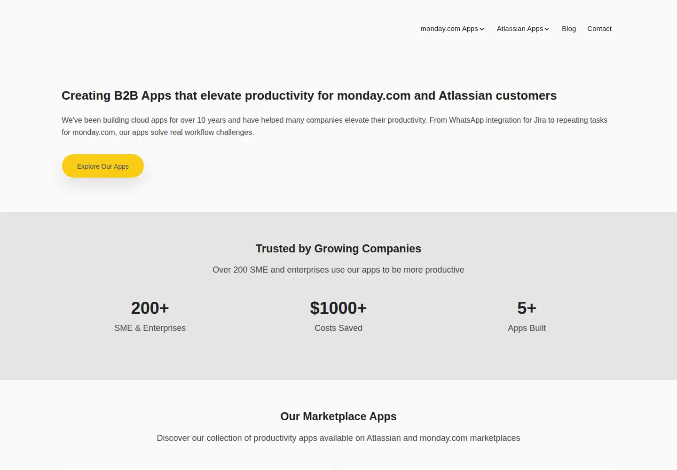
Task: Click the yellow Explore Our Apps button
Action: pos(103,166)
